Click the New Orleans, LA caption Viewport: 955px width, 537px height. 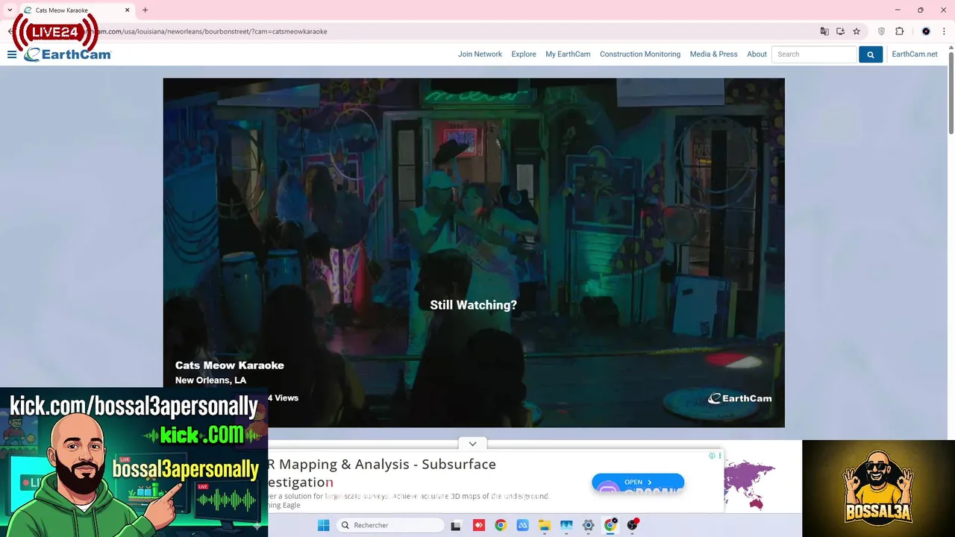pos(210,380)
